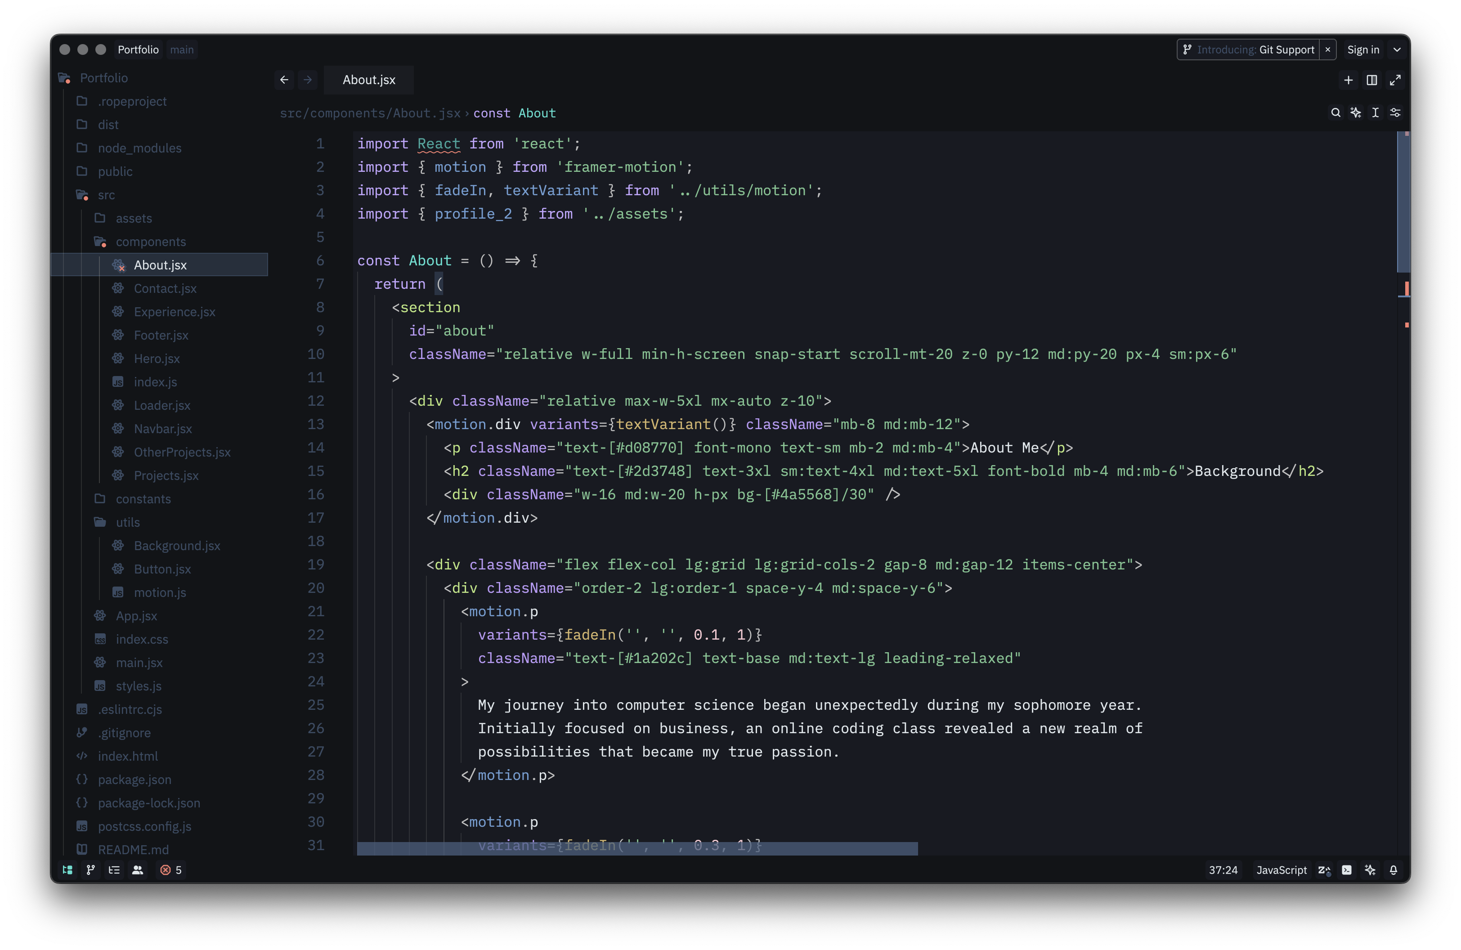Toggle the outline panel in status bar
The image size is (1461, 950).
pyautogui.click(x=114, y=869)
